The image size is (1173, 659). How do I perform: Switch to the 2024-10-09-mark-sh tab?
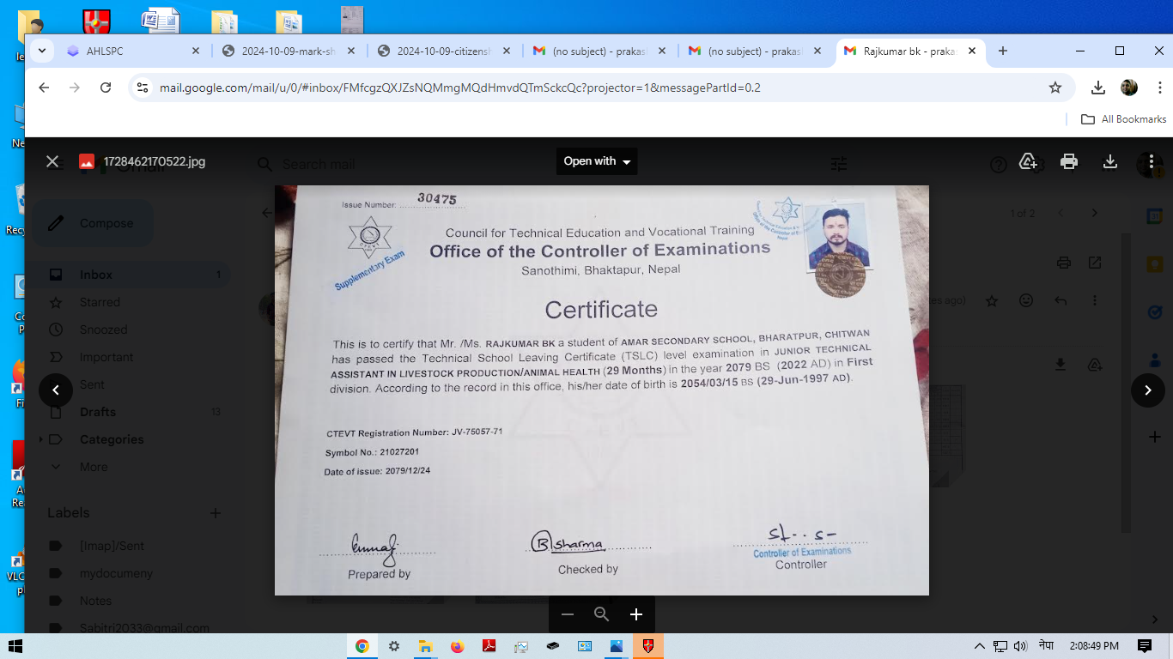click(x=289, y=51)
